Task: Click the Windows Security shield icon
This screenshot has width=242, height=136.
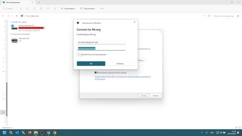Action: [x=78, y=23]
